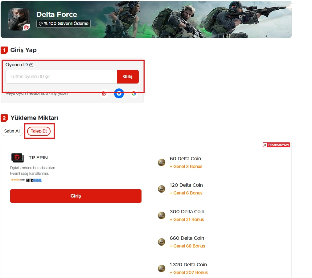
Task: Click the coin icon for 60 Delta Coin
Action: (x=162, y=162)
